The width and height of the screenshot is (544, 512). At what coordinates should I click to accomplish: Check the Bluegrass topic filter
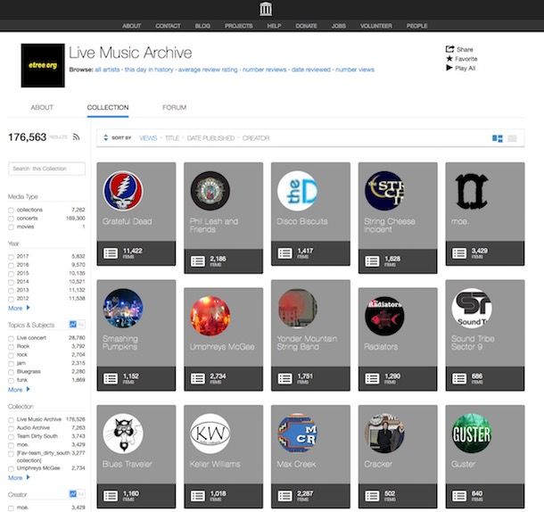click(11, 372)
